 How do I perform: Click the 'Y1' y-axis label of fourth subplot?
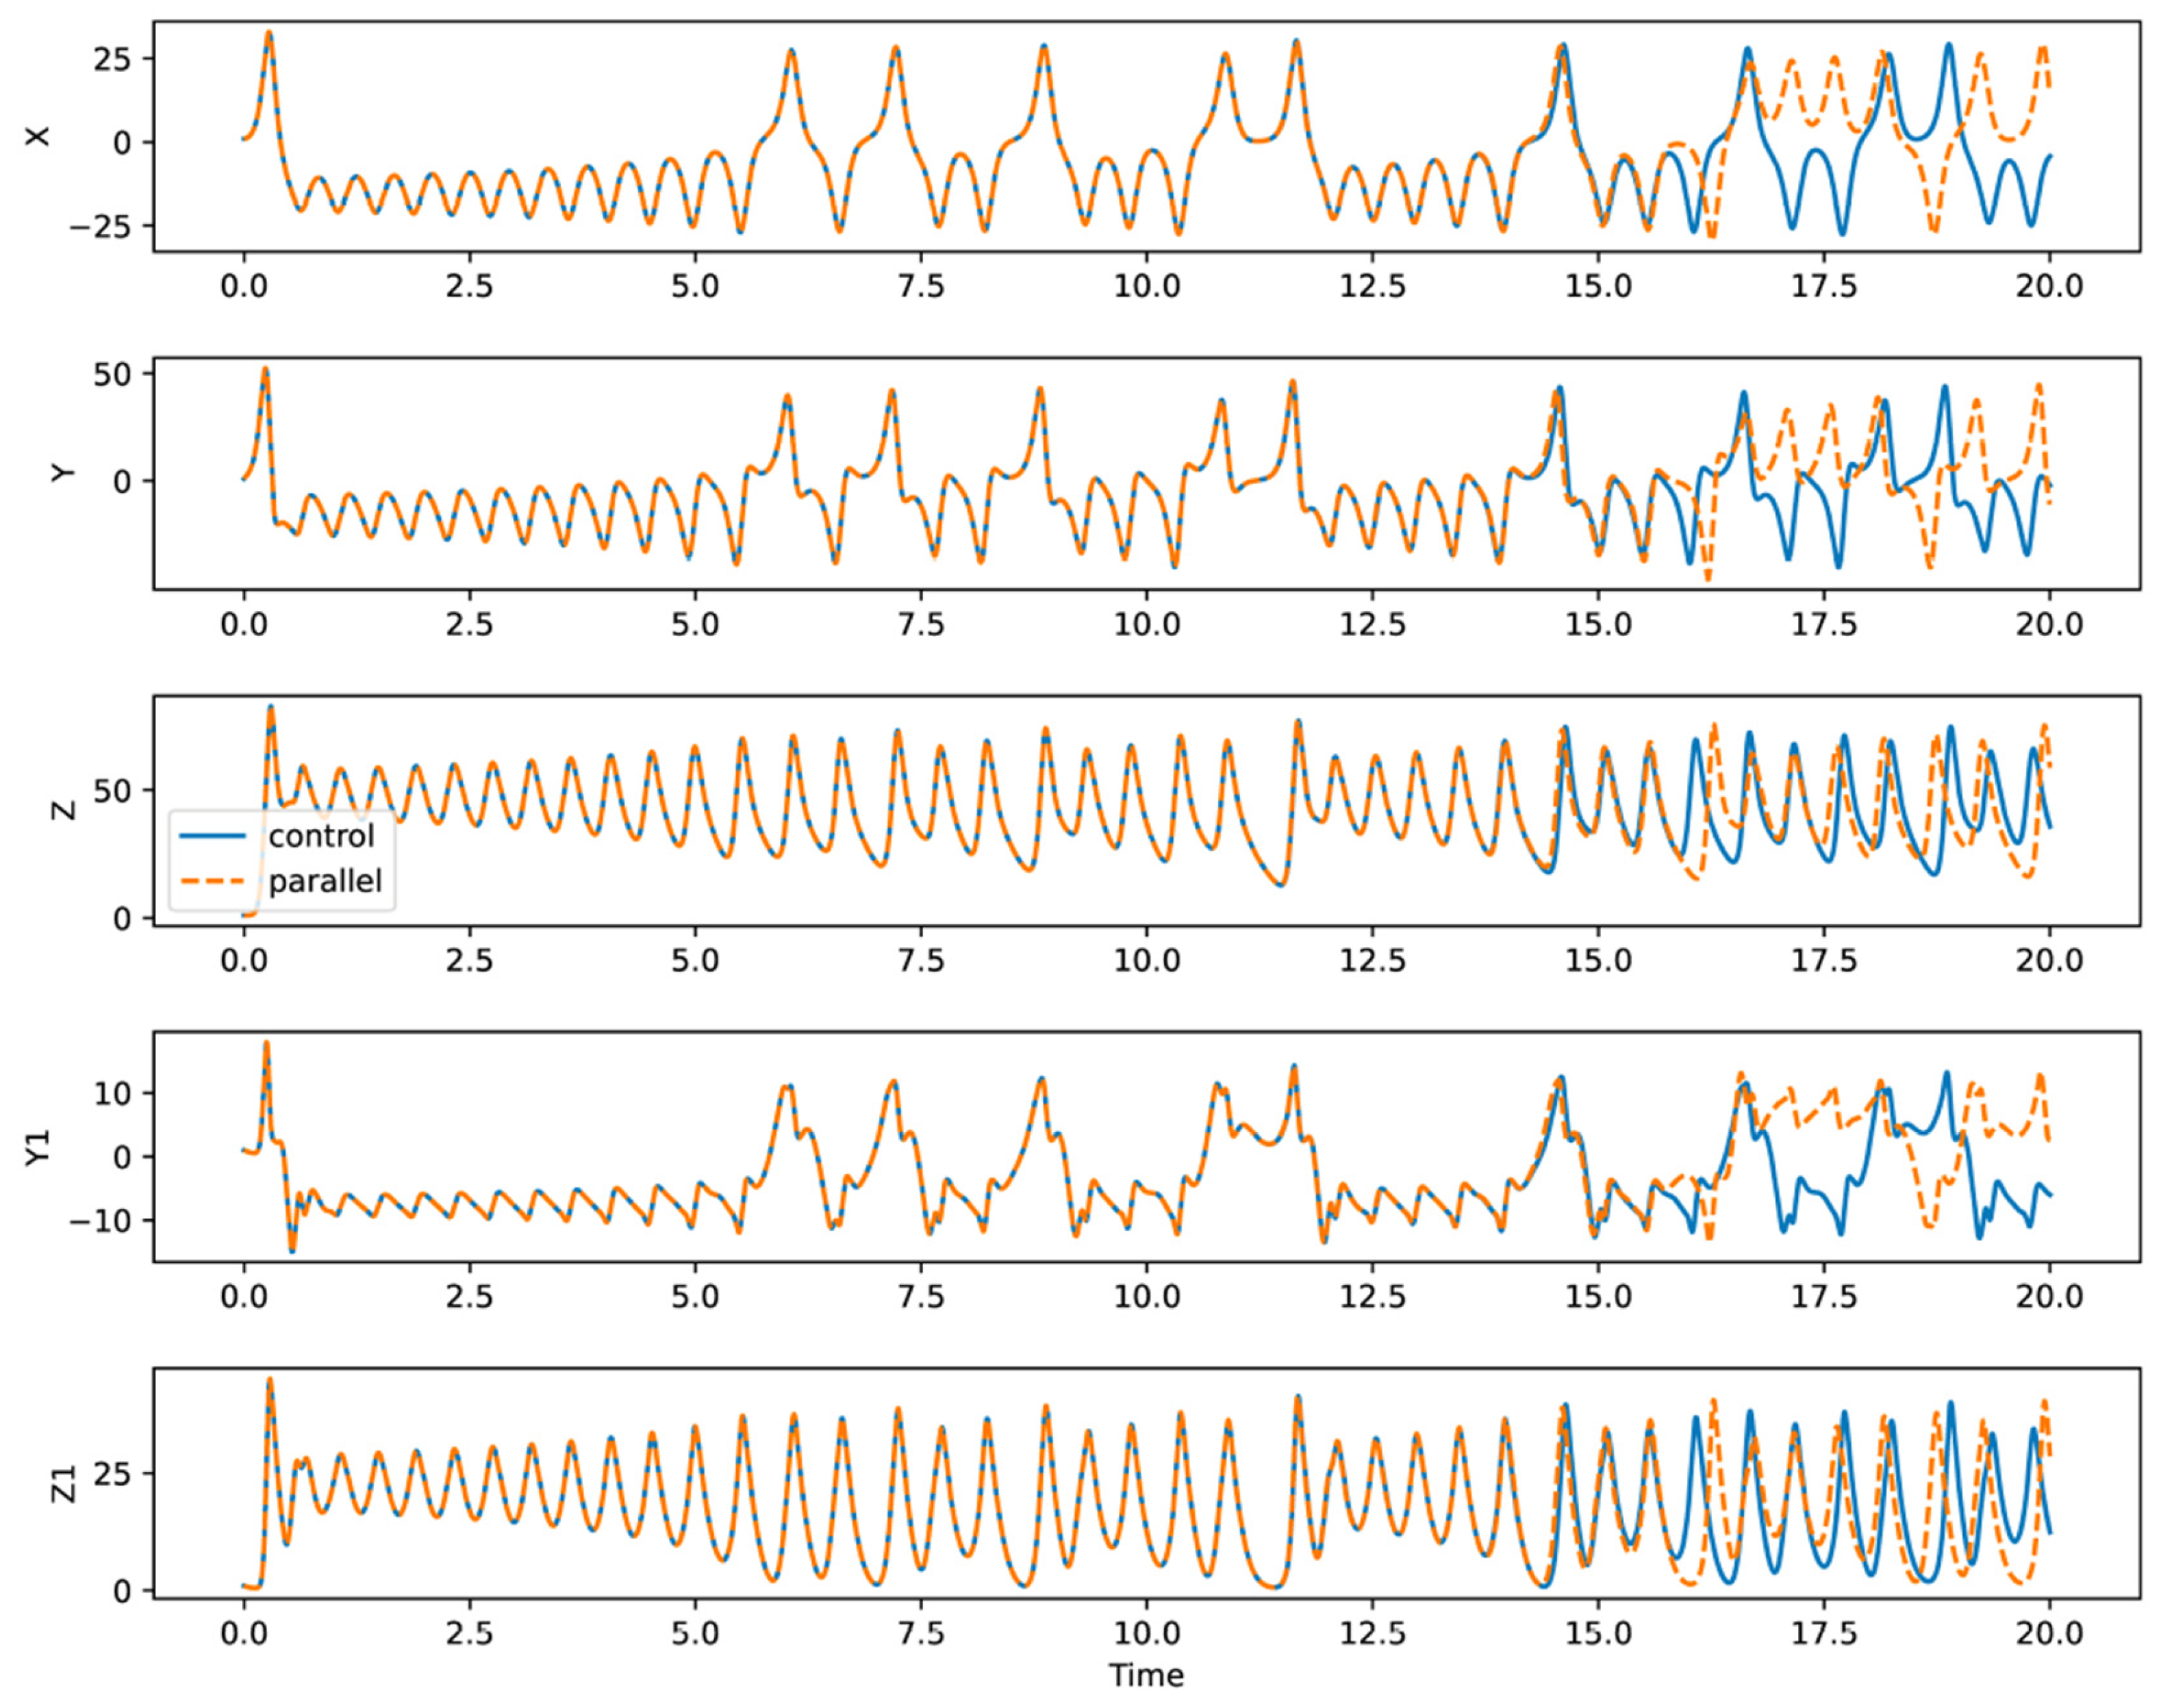tap(38, 1147)
